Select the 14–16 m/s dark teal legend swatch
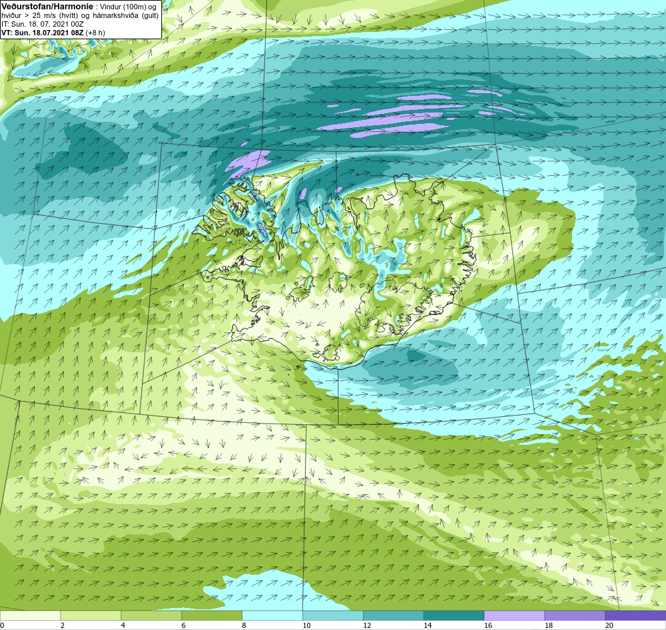Viewport: 666px width, 630px height. [x=454, y=616]
